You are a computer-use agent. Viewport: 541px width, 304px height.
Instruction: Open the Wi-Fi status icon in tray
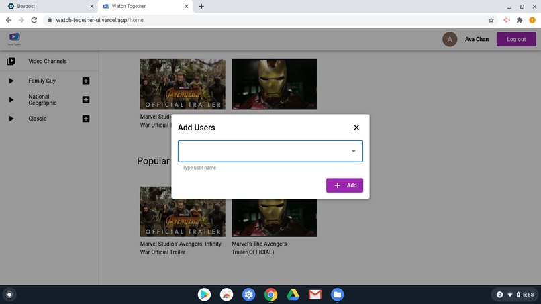point(510,295)
